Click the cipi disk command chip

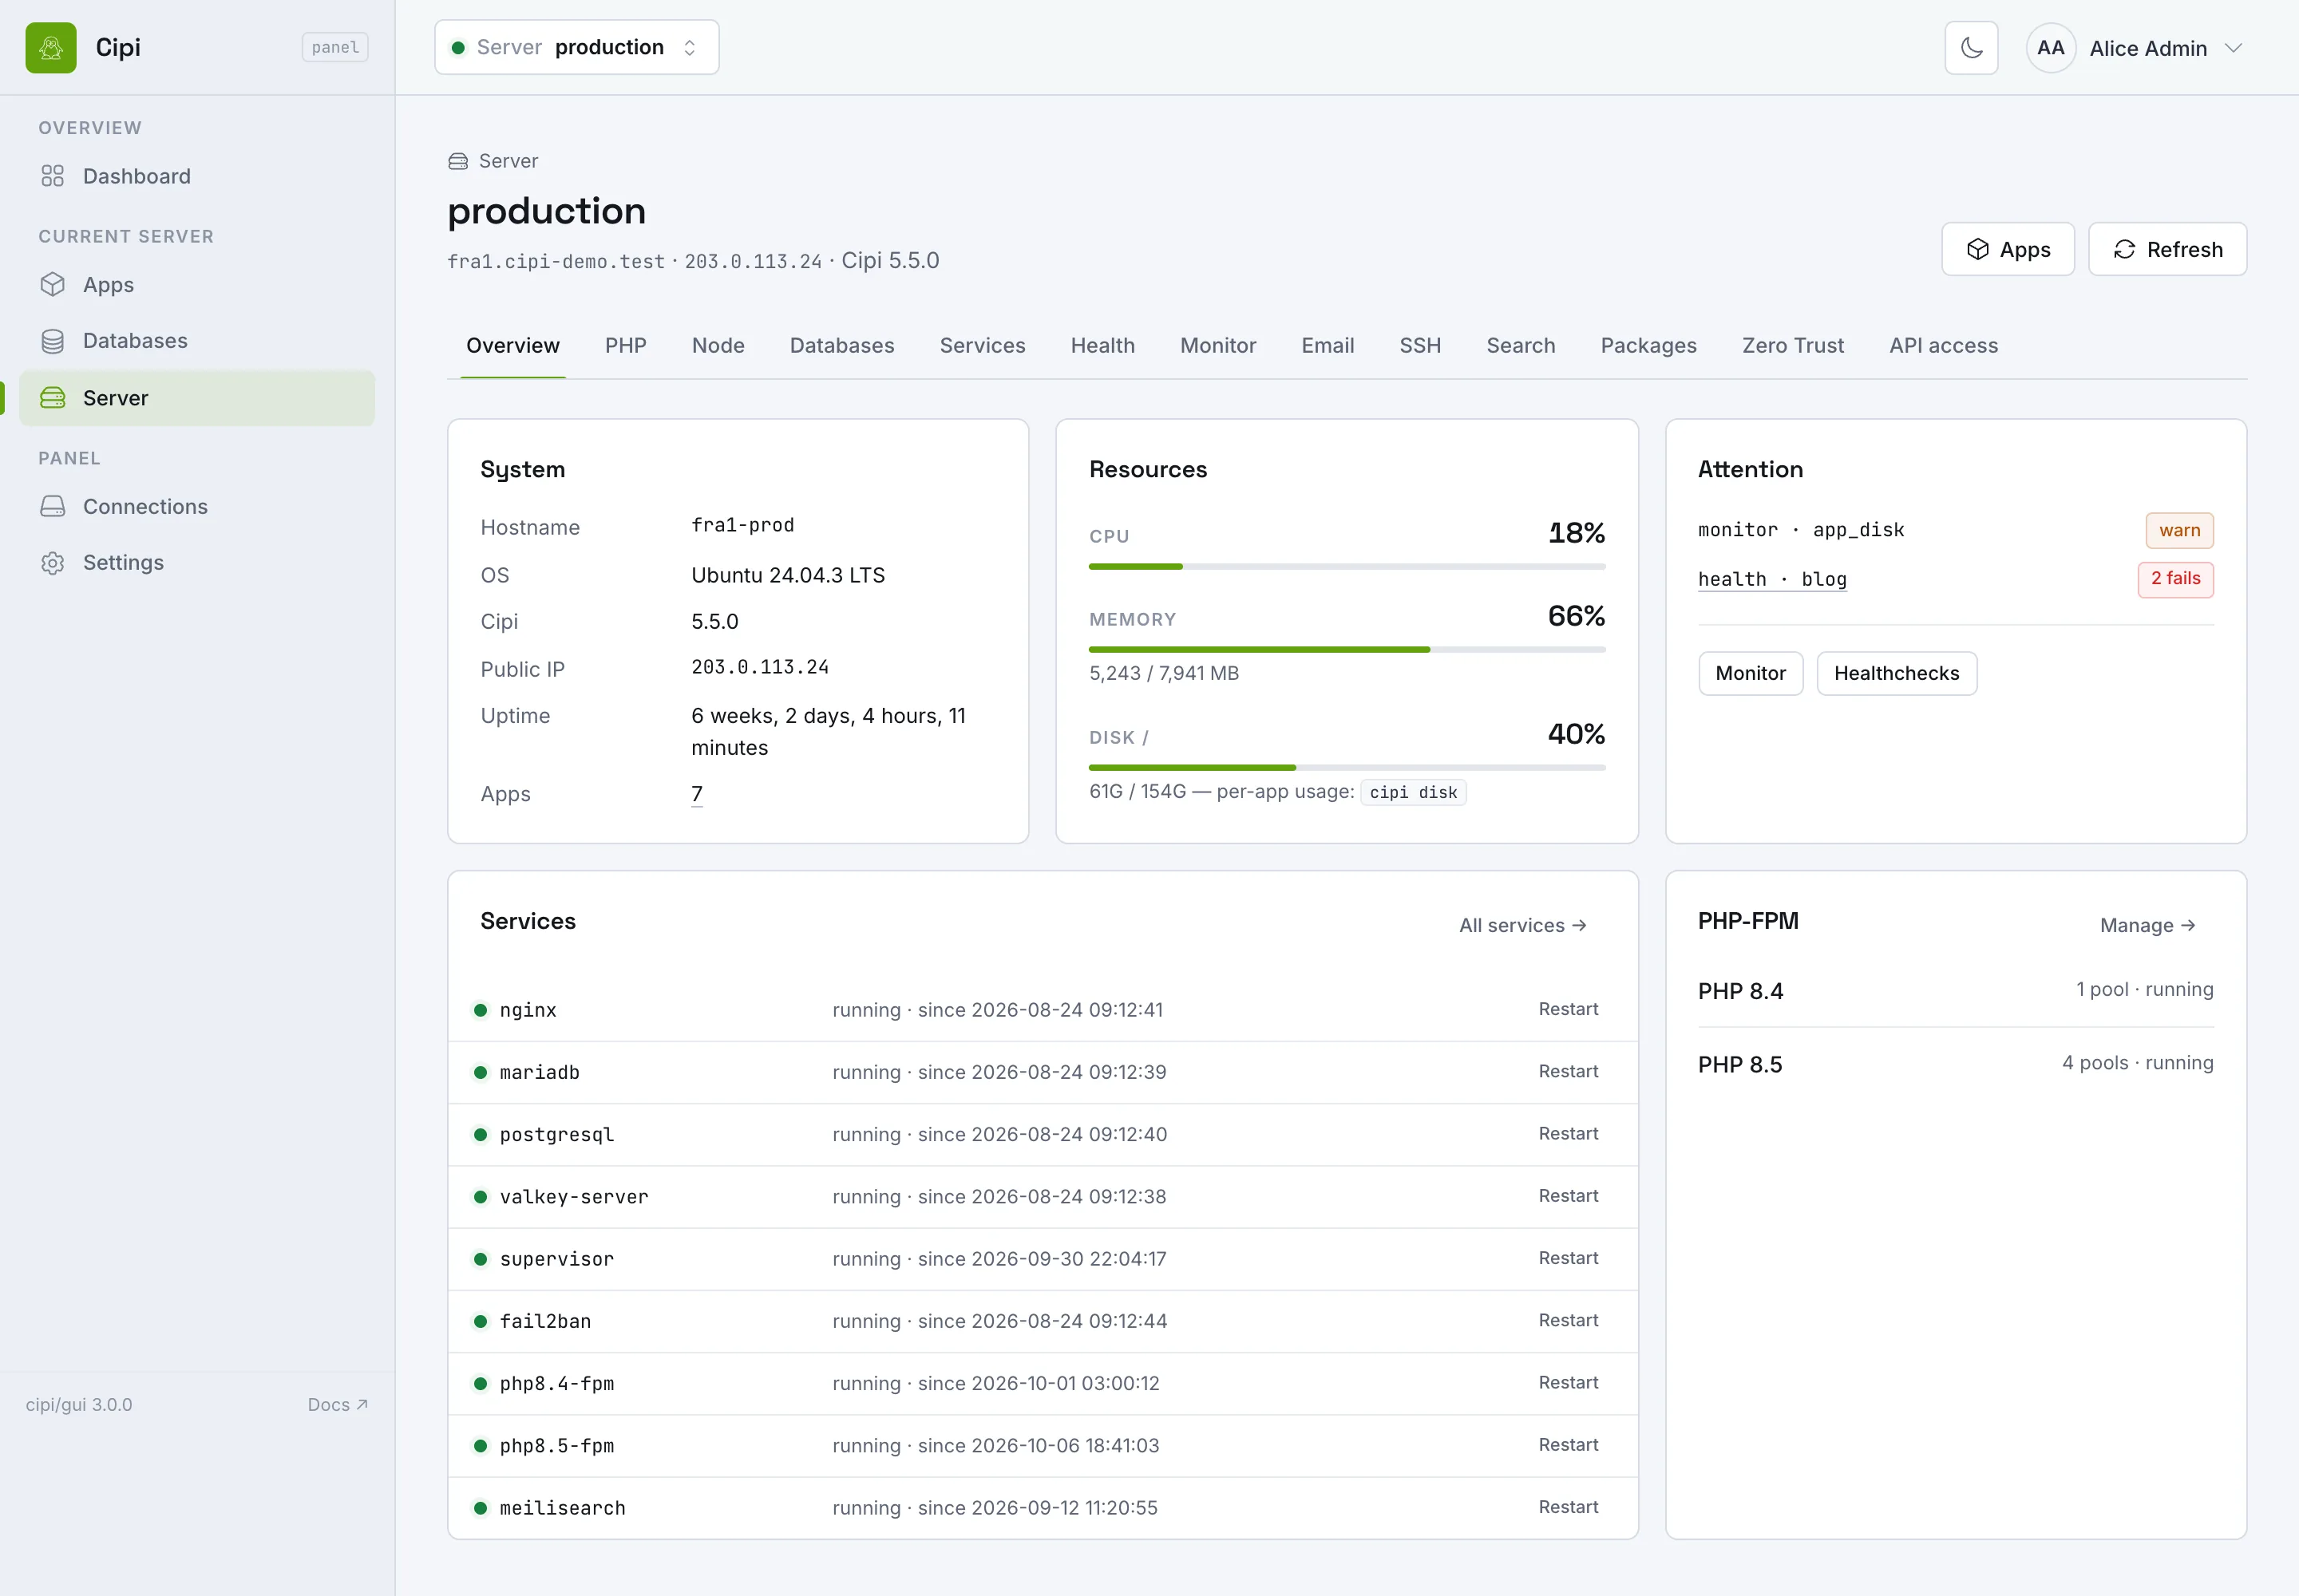point(1413,792)
